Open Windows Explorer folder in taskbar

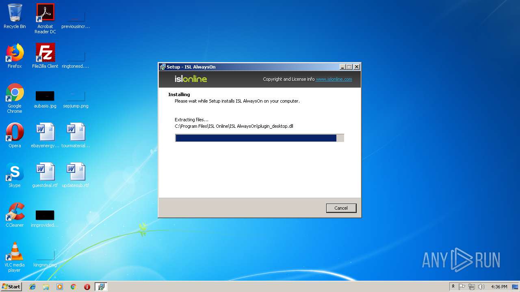point(46,287)
